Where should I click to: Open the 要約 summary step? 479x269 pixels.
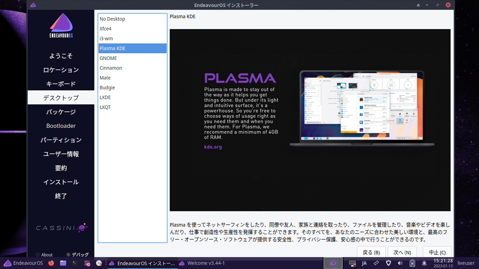coord(61,168)
